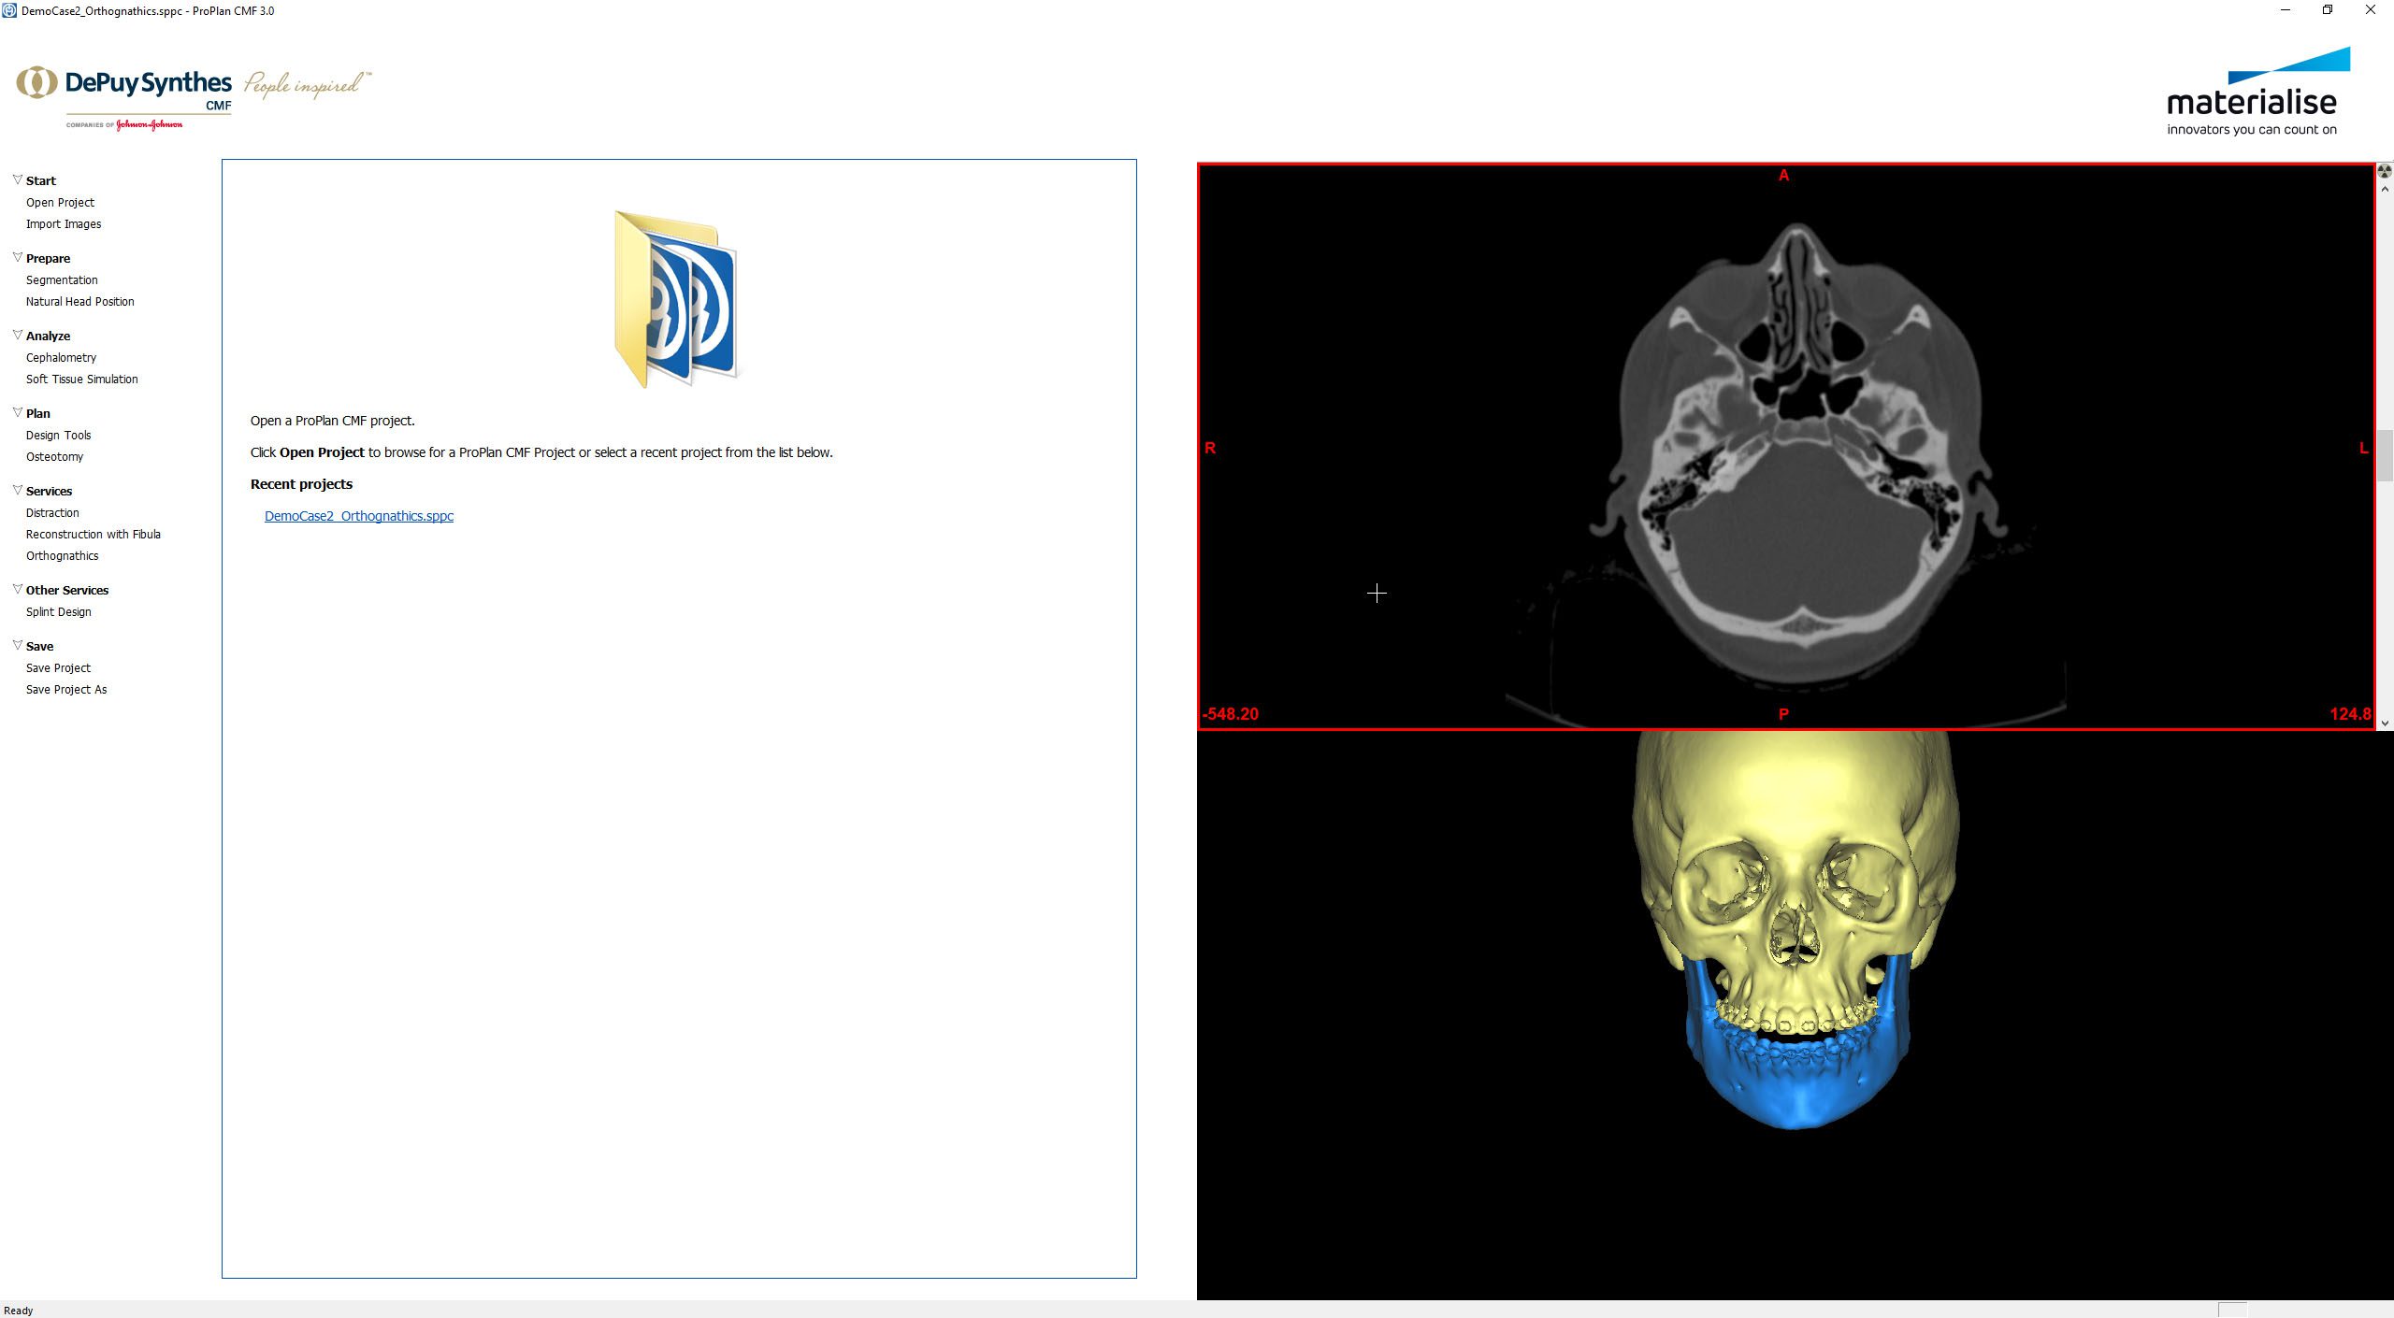Click Save Project As

click(66, 689)
